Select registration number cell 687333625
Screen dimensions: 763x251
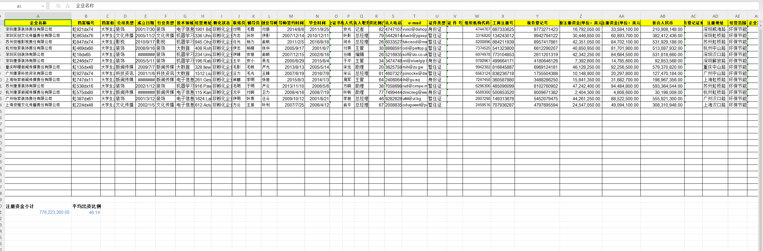(503, 29)
